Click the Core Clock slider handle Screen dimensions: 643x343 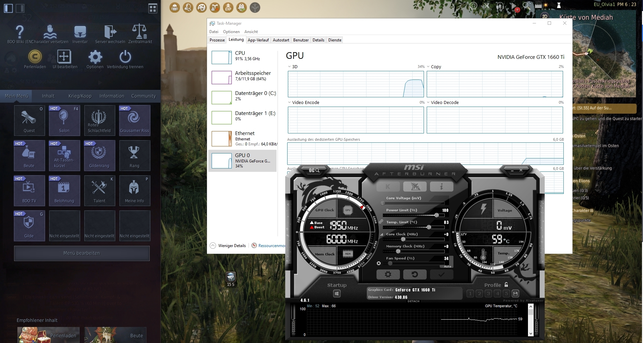pyautogui.click(x=403, y=239)
